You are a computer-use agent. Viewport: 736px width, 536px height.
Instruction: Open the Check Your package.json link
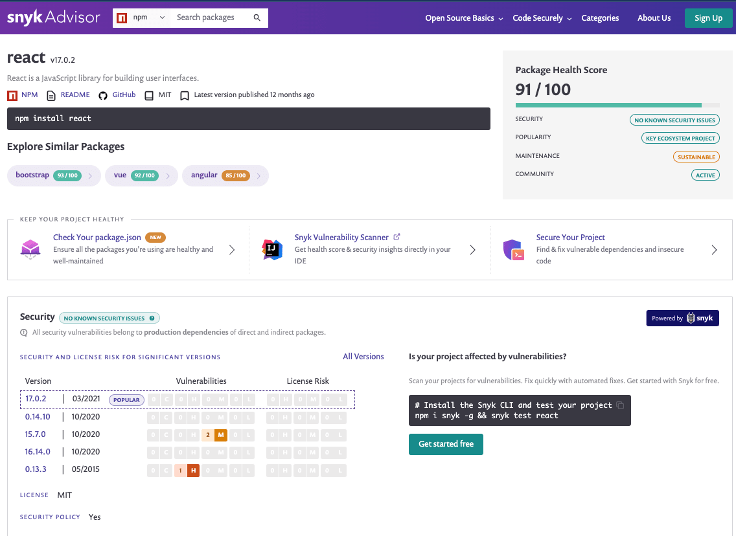click(97, 238)
